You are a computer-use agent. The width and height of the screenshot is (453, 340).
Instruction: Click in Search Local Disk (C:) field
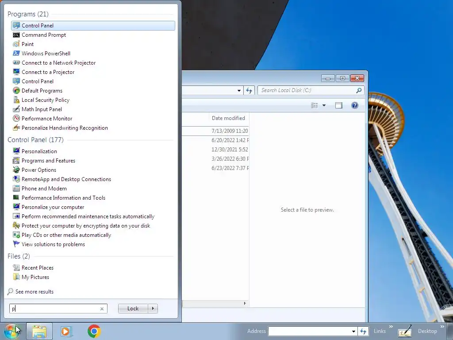[x=307, y=90]
